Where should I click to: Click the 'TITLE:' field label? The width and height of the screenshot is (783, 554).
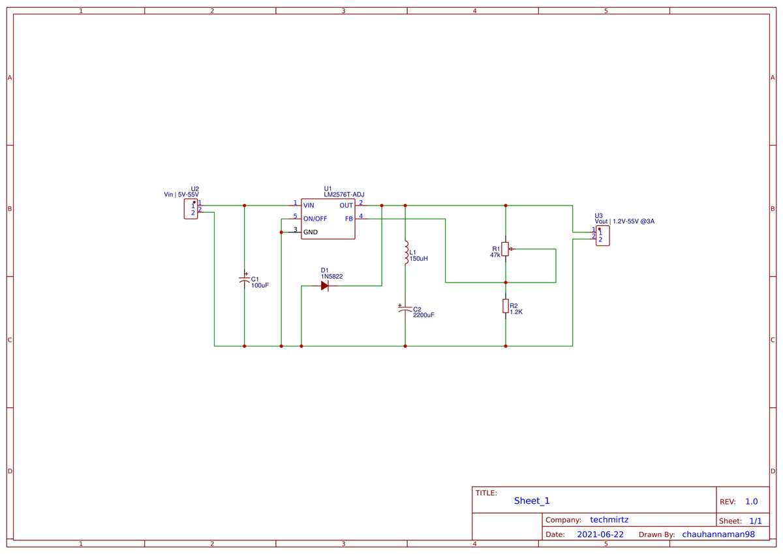coord(486,493)
